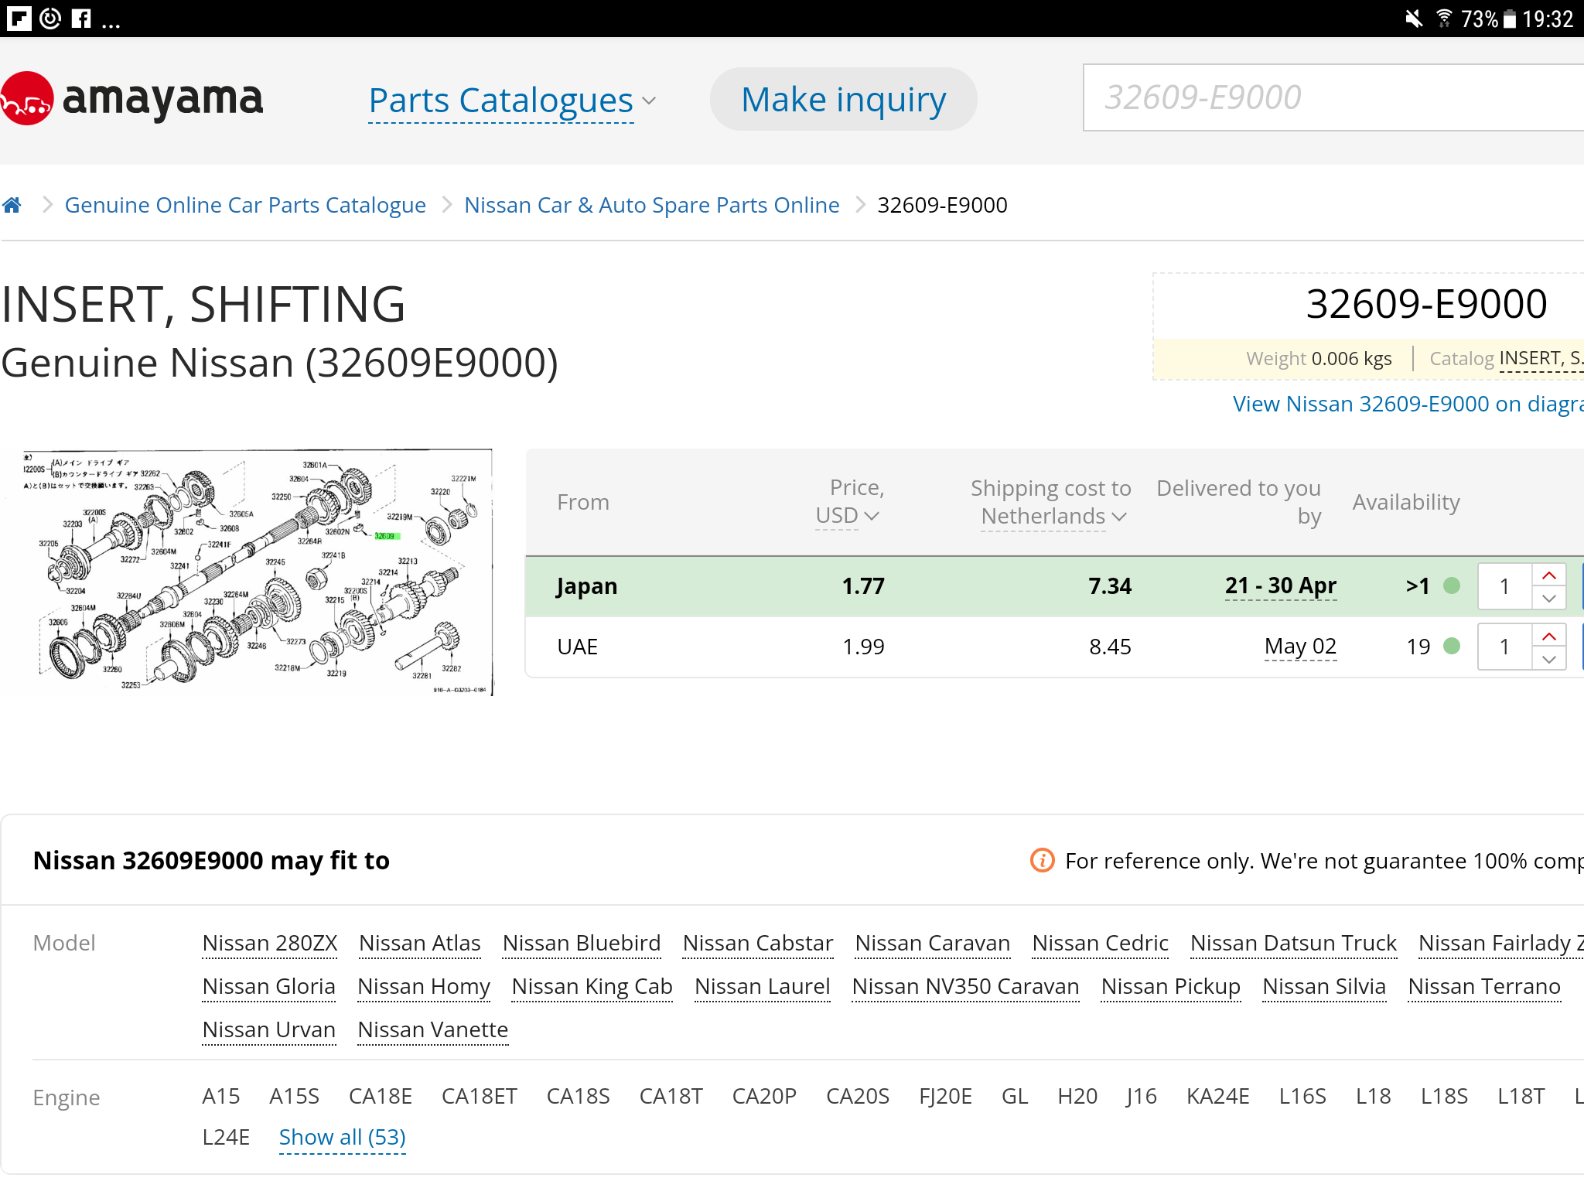Select the Nissan Cabstar model
Viewport: 1584px width, 1188px height.
click(x=758, y=944)
